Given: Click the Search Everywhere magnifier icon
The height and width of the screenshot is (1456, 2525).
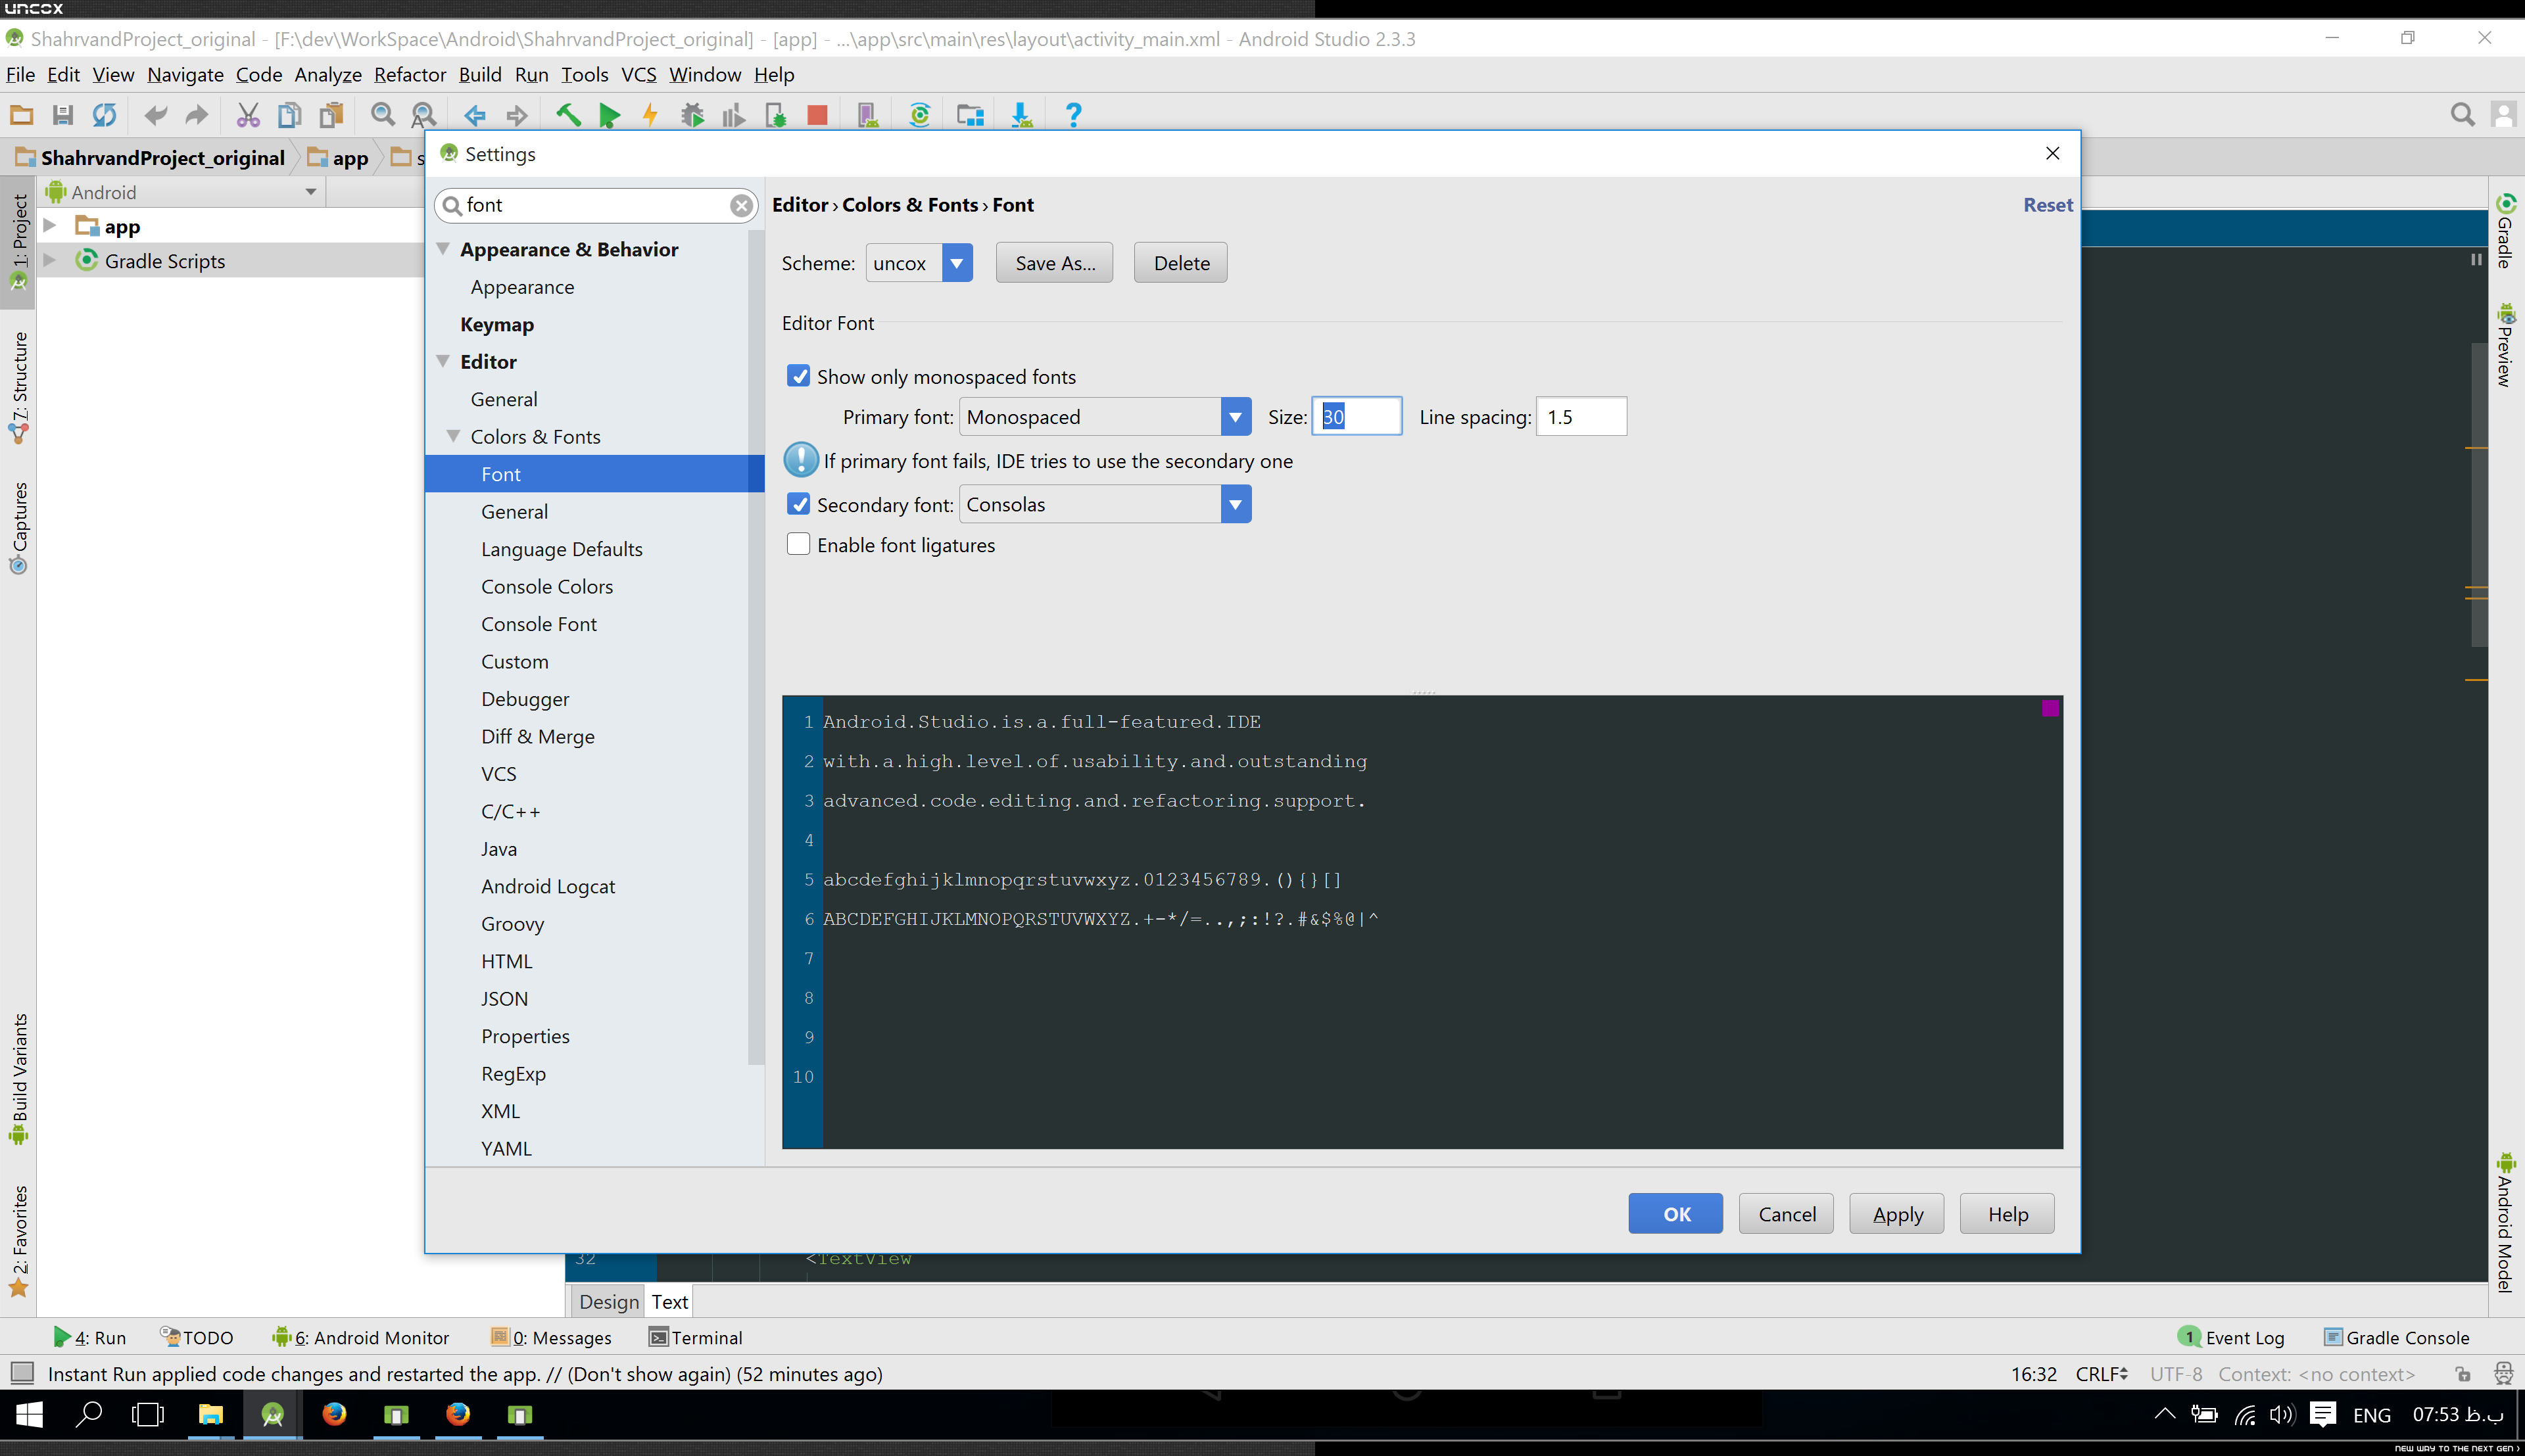Looking at the screenshot, I should click(x=2462, y=115).
